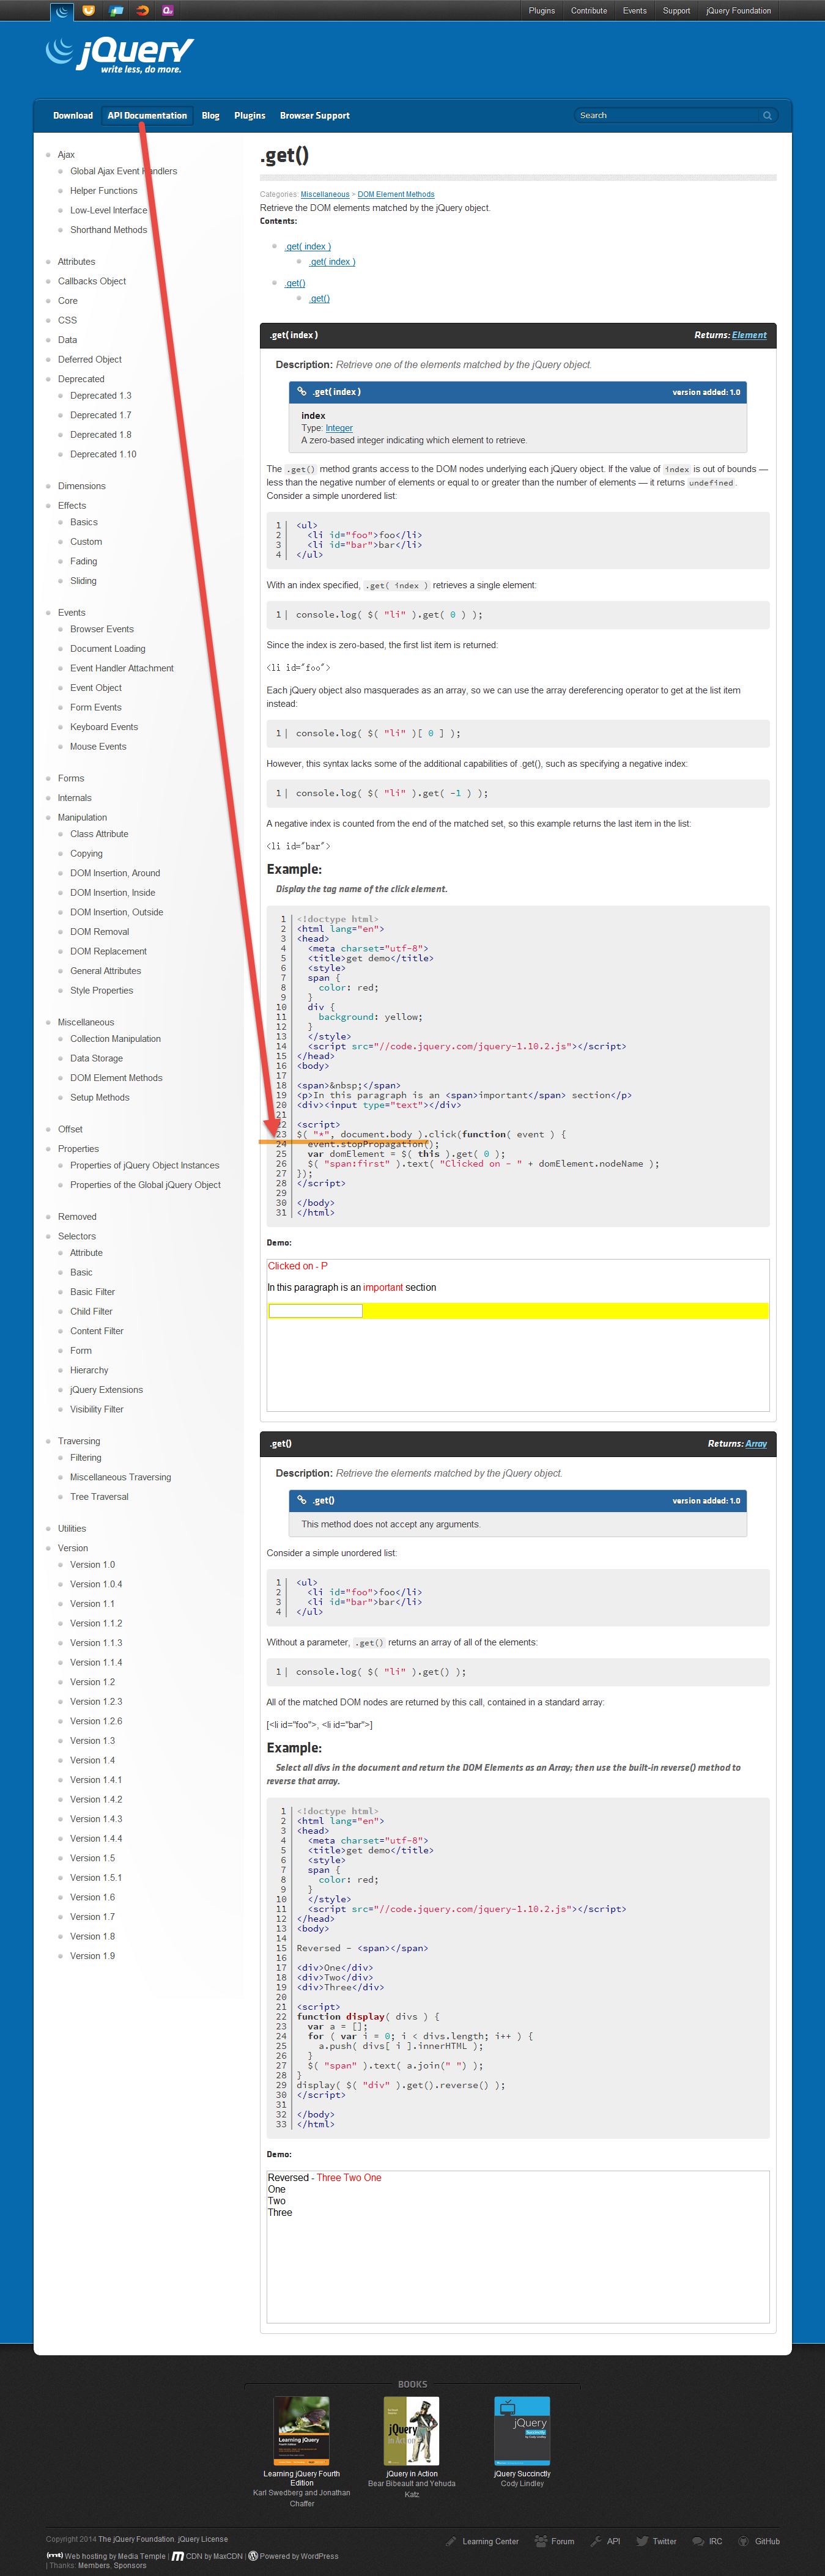Screen dimensions: 825x2576
Task: Open Callbacks Object sidebar link
Action: [x=92, y=281]
